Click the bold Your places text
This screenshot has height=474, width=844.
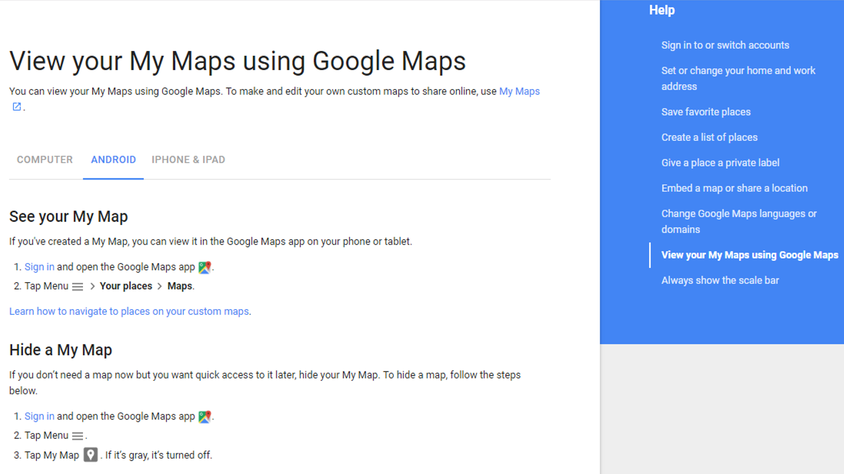(x=126, y=286)
